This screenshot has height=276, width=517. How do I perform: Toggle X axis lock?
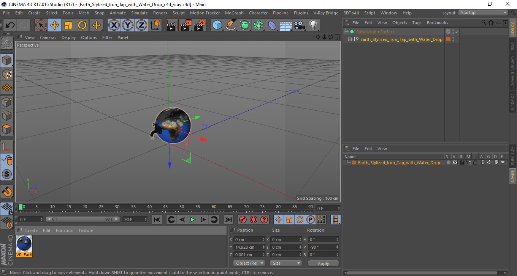[114, 25]
